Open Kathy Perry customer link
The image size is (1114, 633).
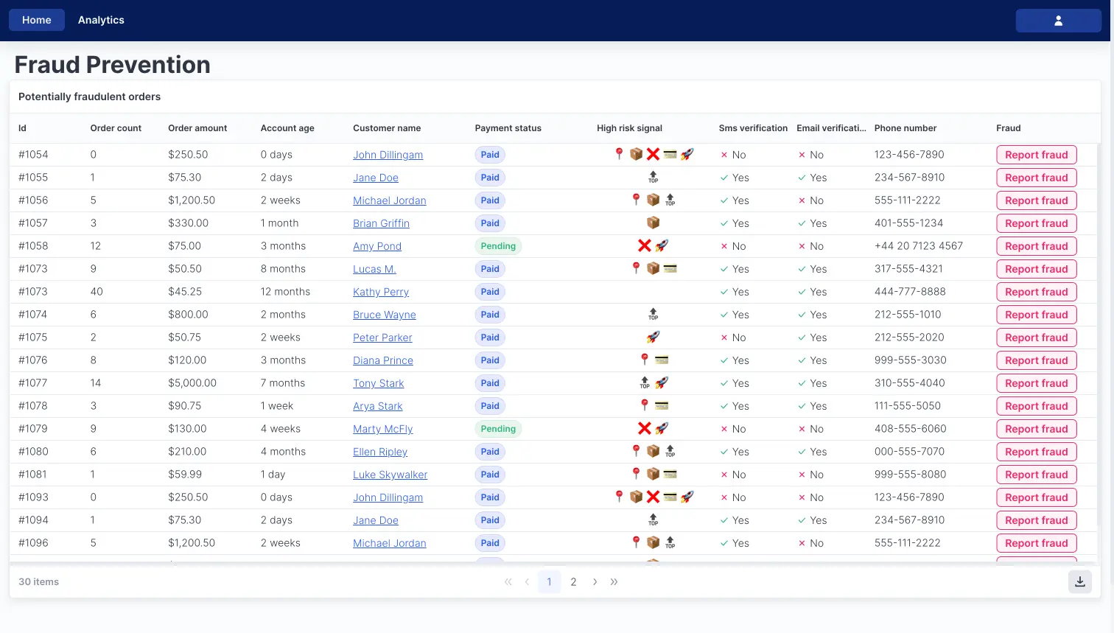coord(381,292)
